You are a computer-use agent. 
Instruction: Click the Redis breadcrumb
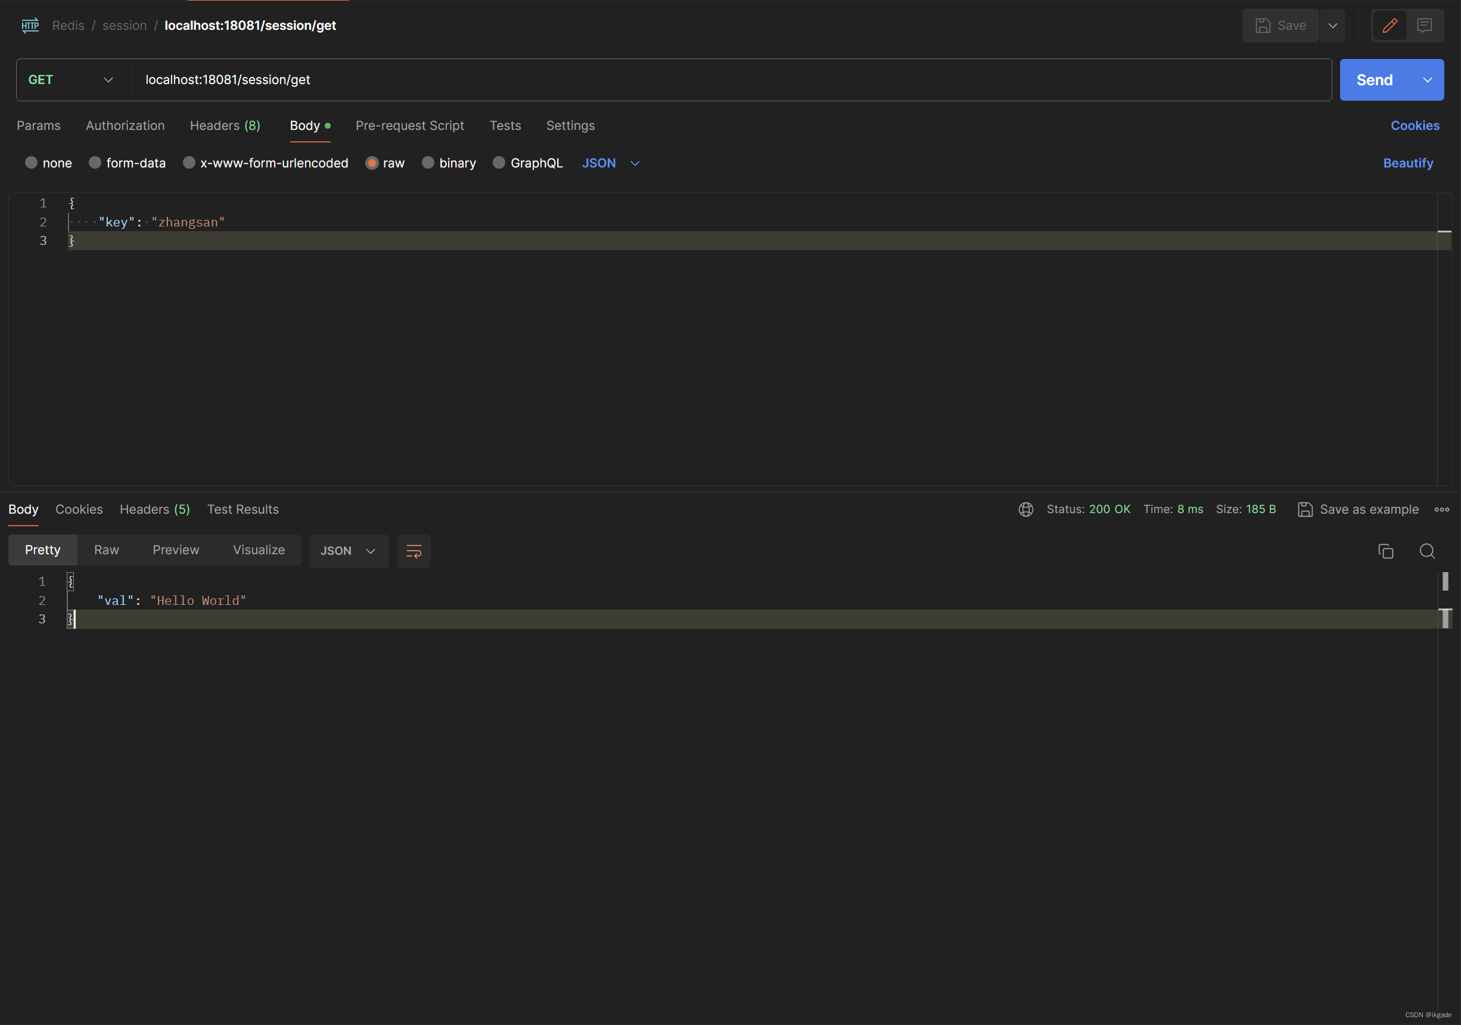[68, 26]
